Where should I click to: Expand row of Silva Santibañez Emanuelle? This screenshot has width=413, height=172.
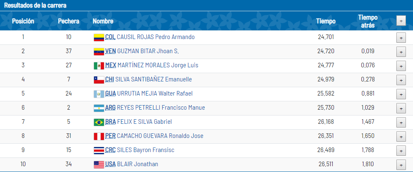coord(401,80)
